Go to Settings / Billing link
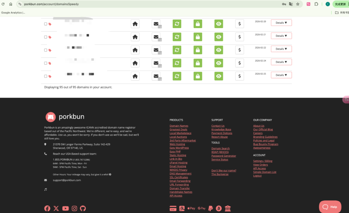Image resolution: width=349 pixels, height=213 pixels. coord(262,161)
